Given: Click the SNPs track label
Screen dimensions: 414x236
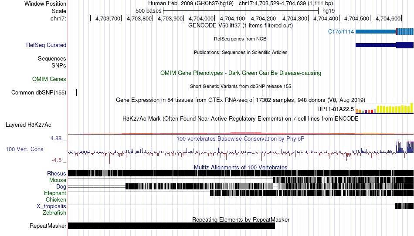Looking at the screenshot, I should click(x=59, y=65).
